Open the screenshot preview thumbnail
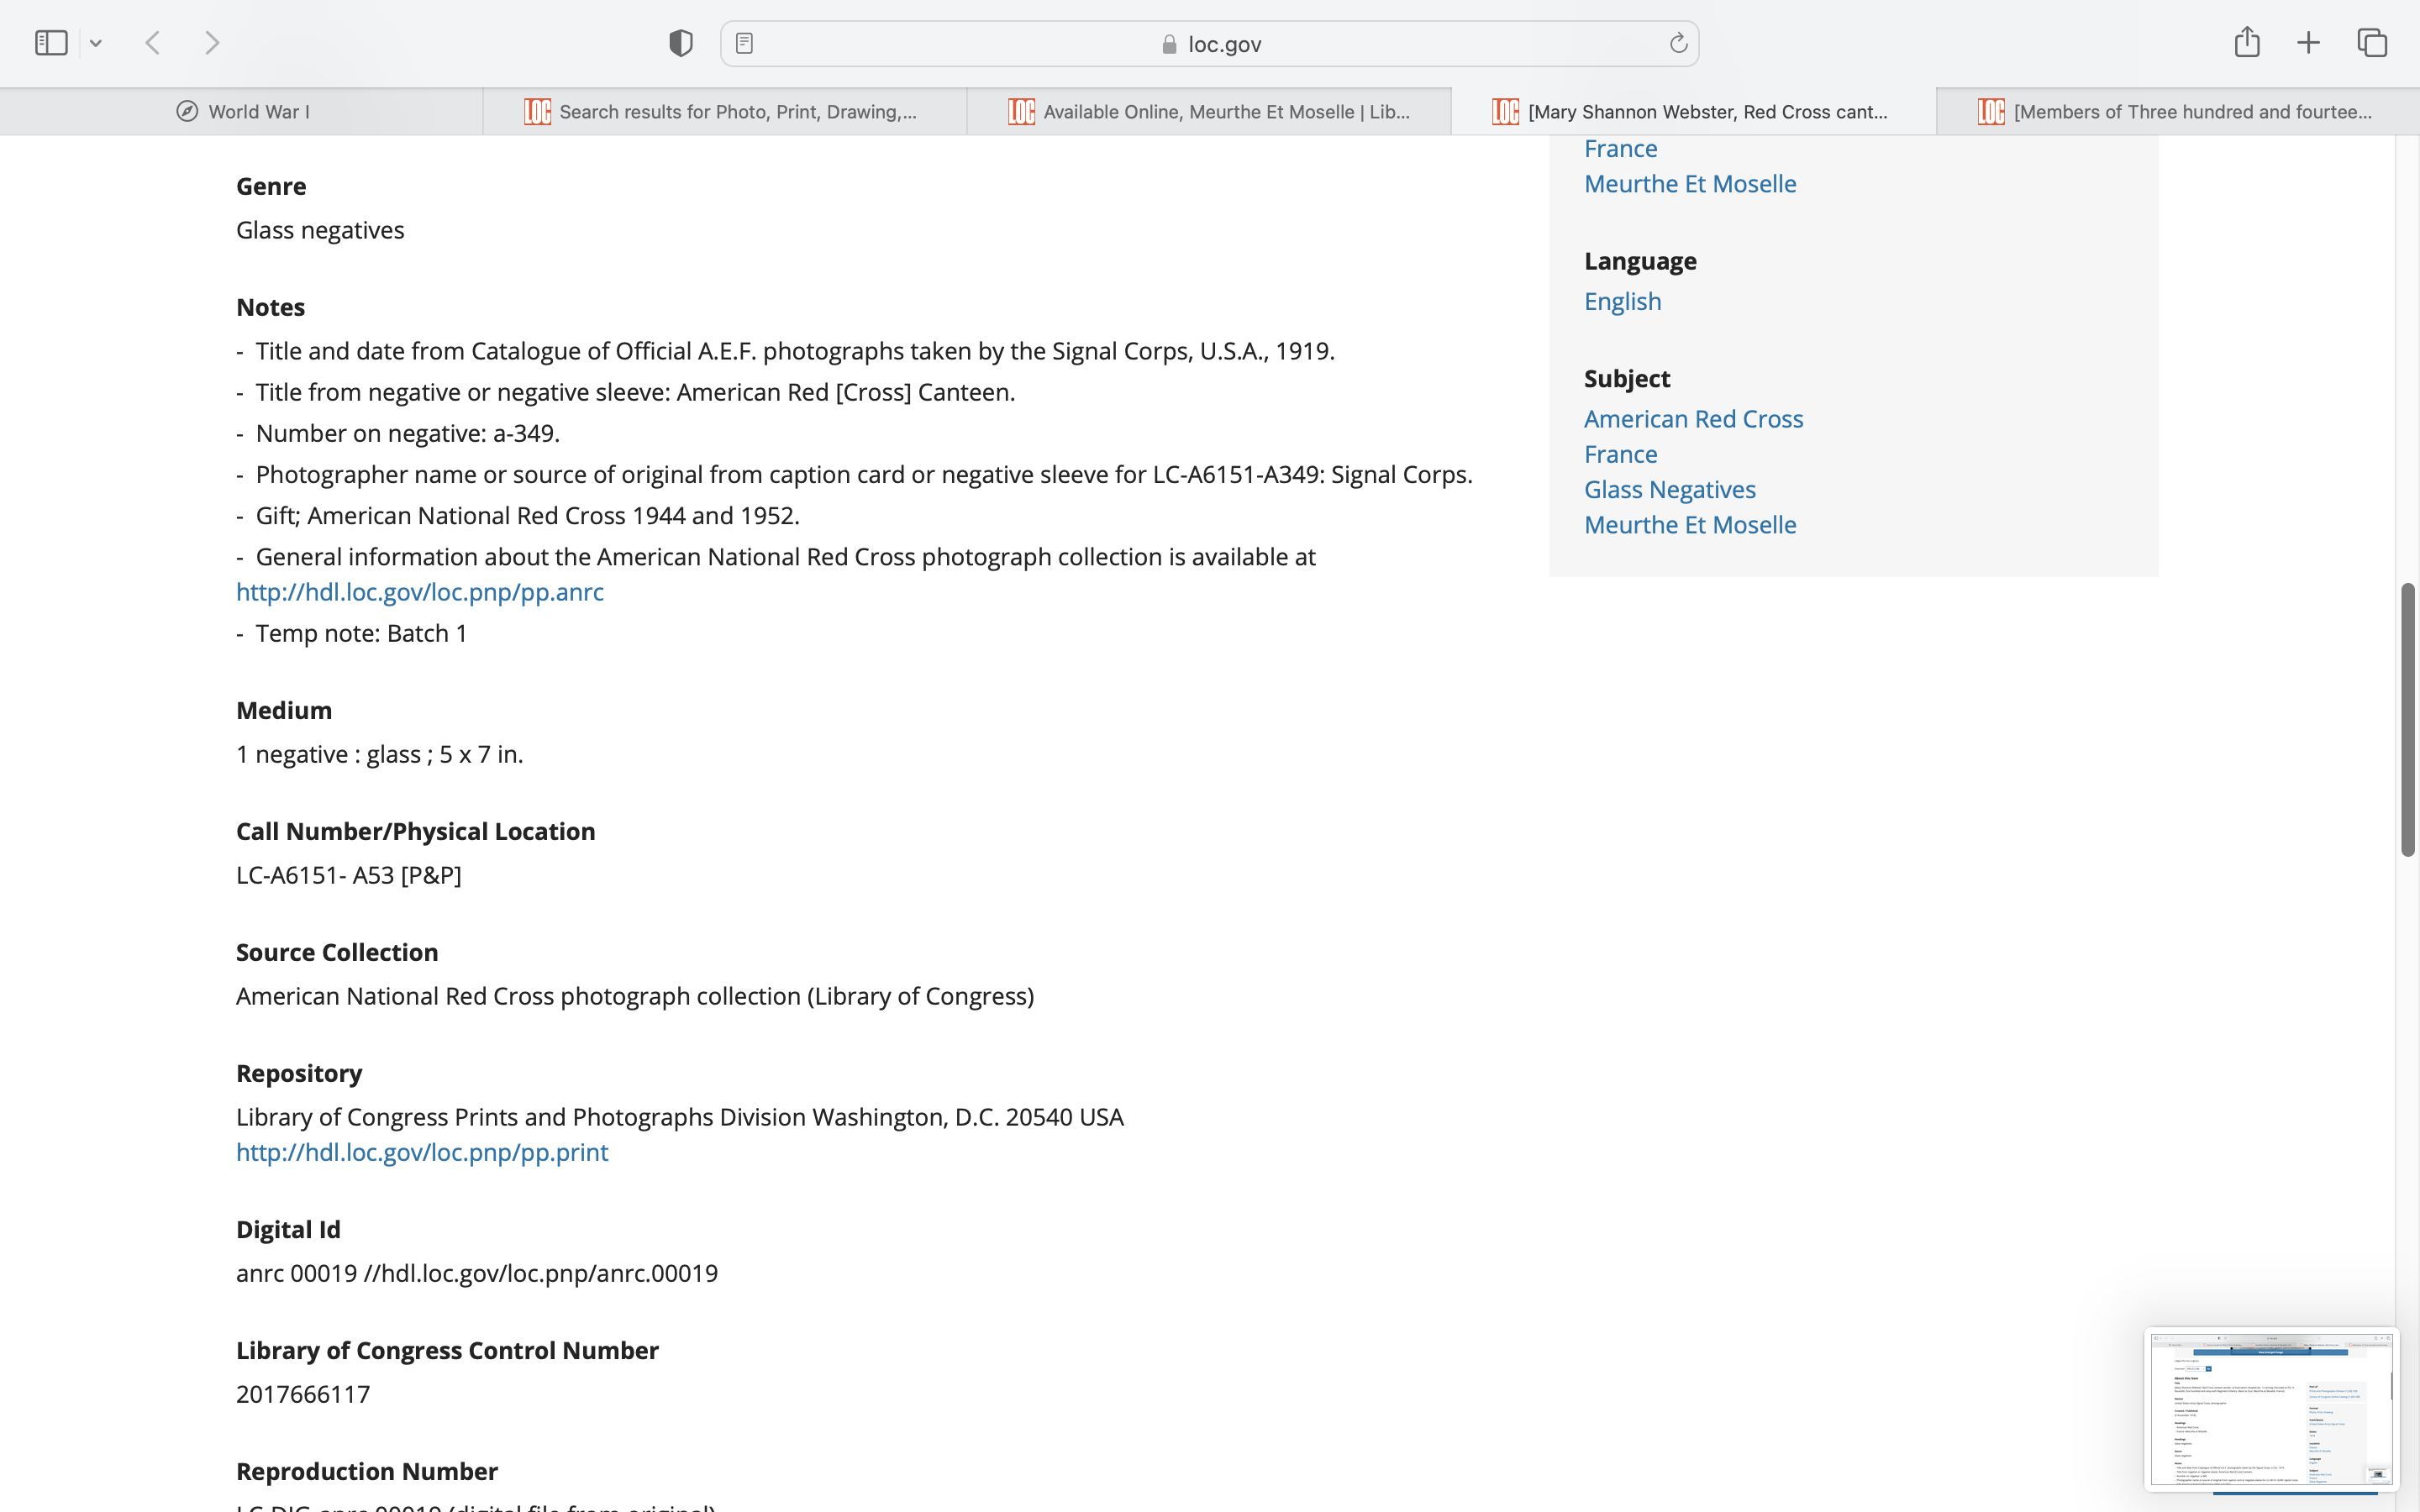 pyautogui.click(x=2270, y=1408)
